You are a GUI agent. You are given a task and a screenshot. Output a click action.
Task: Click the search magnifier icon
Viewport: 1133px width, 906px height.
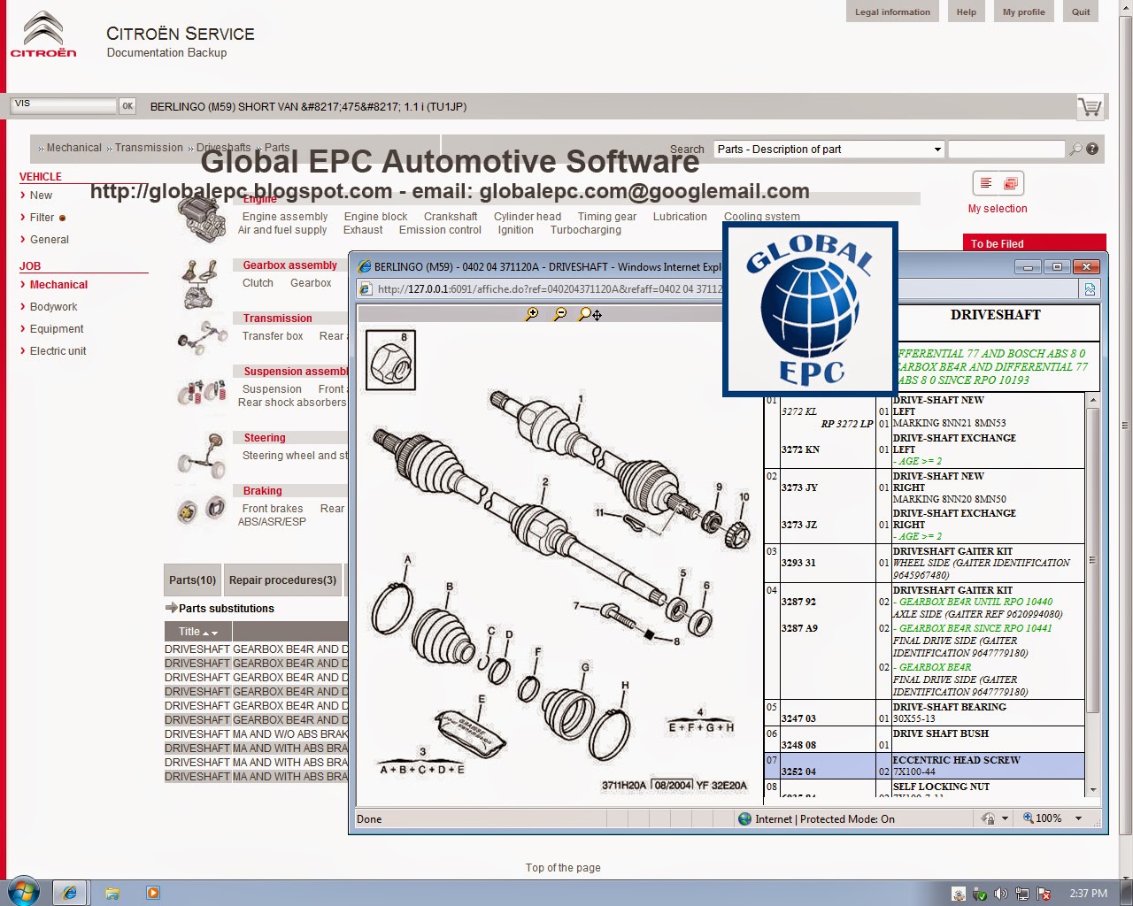coord(1075,150)
